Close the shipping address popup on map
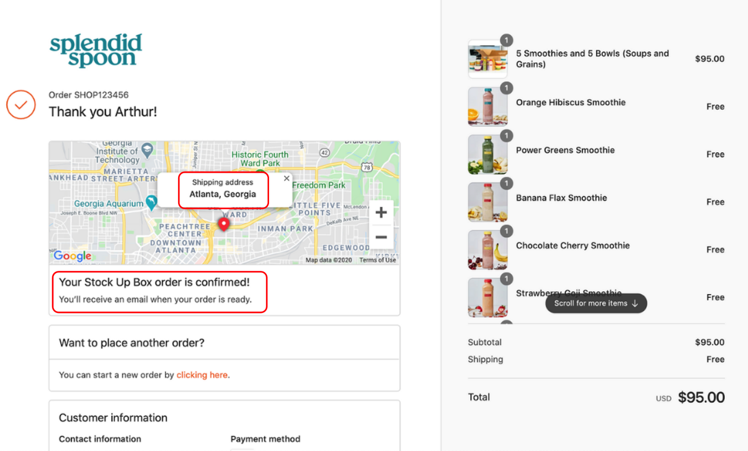This screenshot has width=748, height=451. (286, 178)
